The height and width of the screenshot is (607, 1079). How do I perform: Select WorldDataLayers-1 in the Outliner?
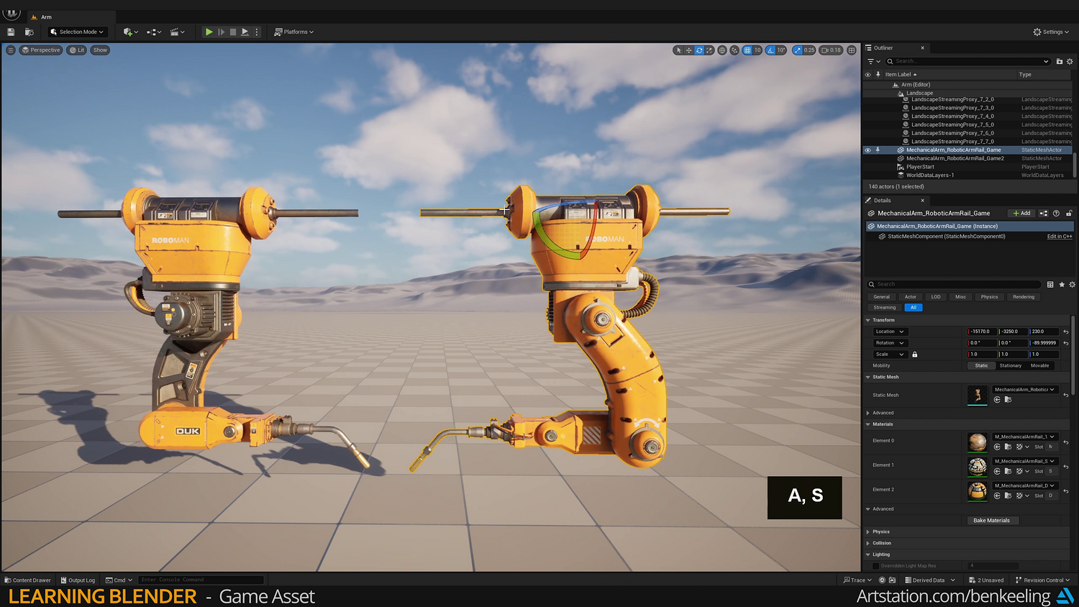tap(930, 175)
